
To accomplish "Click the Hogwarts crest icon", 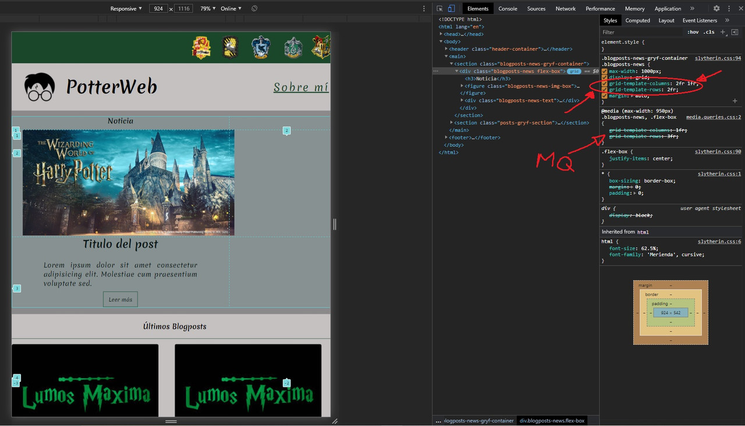I will coord(321,47).
